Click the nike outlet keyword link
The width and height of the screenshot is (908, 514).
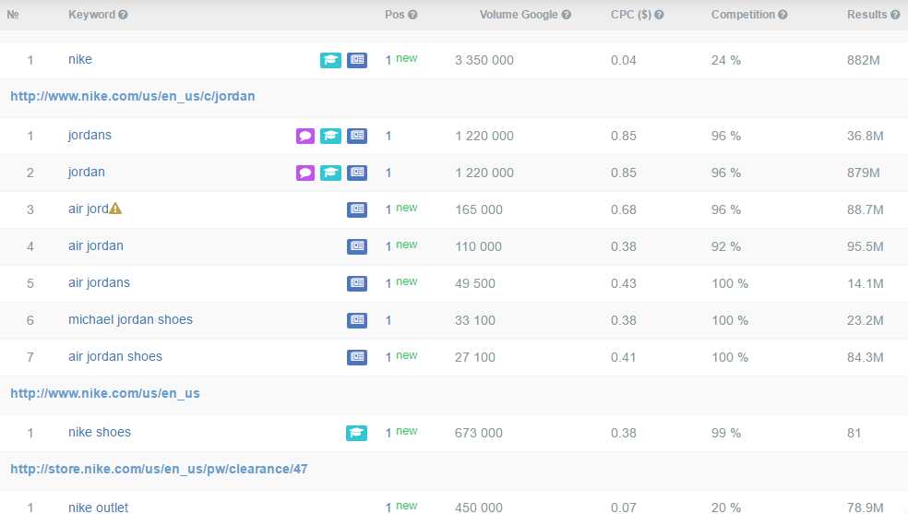tap(99, 508)
